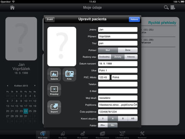Viewport: 185px width, 139px height.
Task: Tap the battery indicator in status bar
Action: (x=182, y=2)
